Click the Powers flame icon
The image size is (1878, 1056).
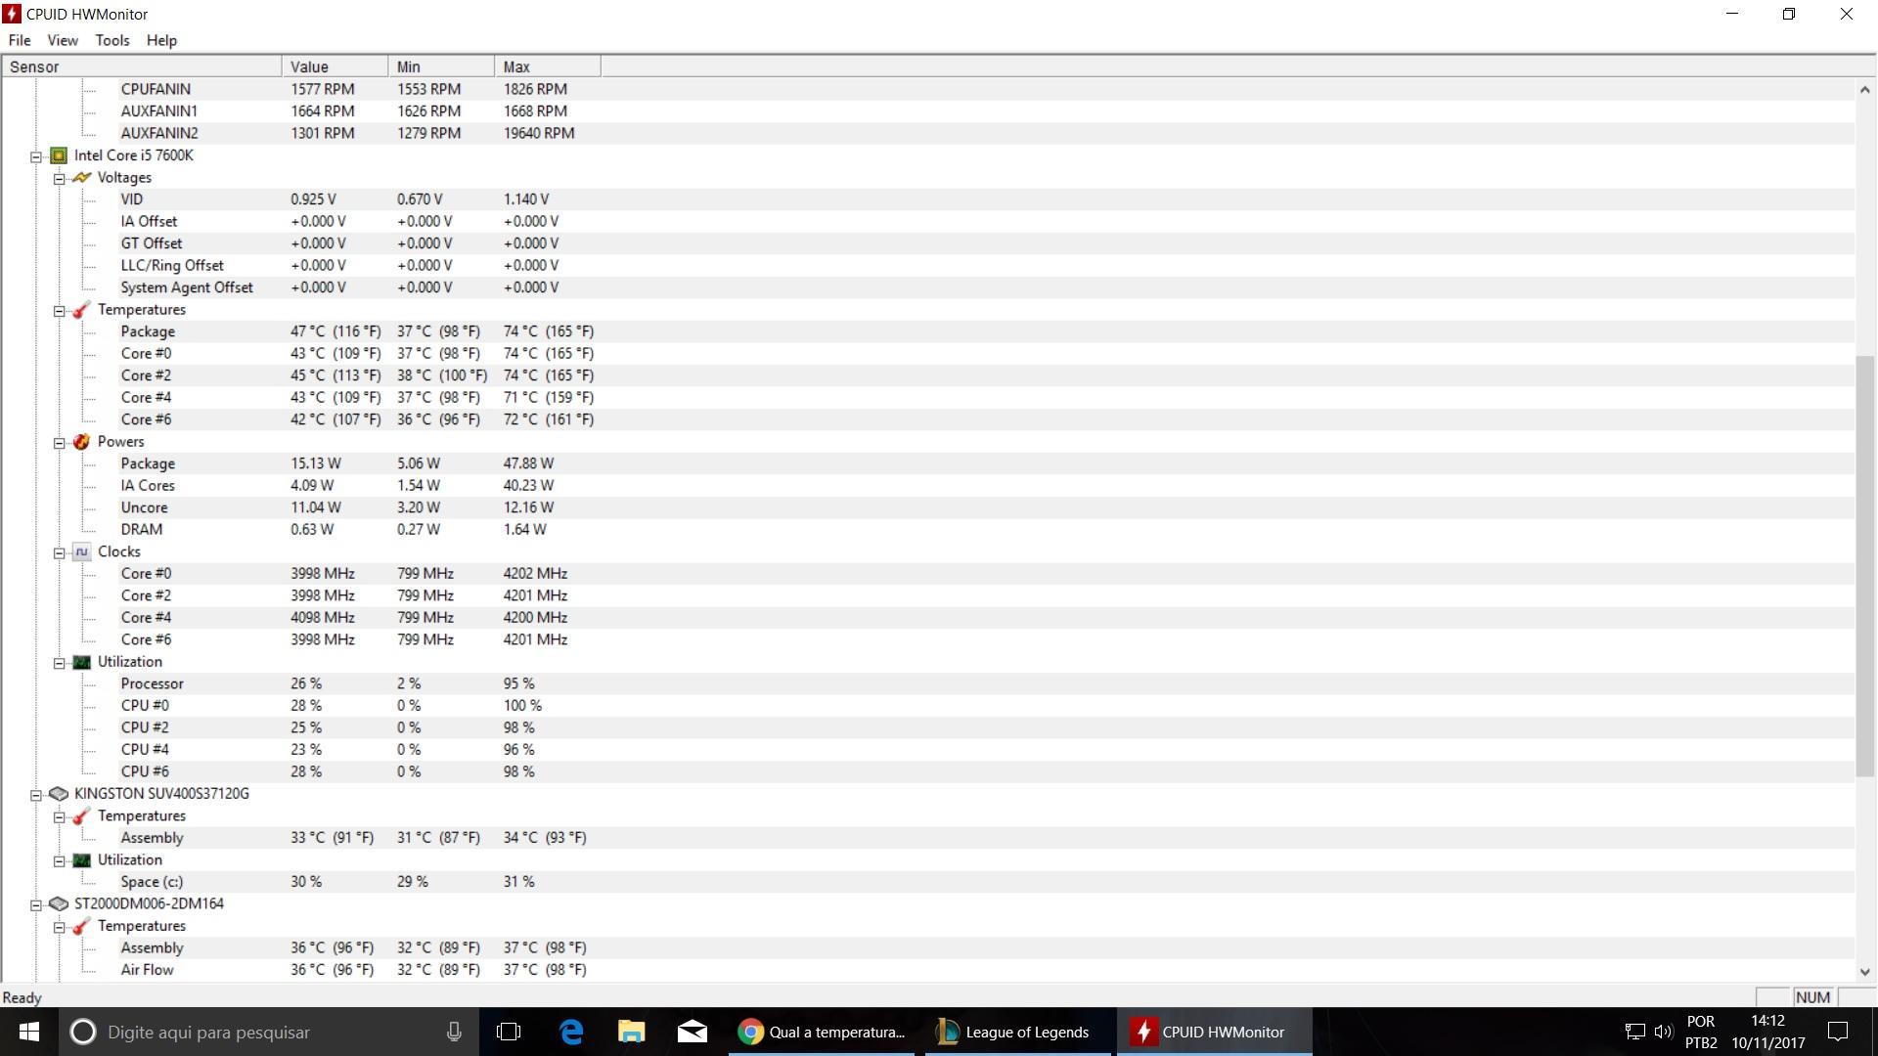pyautogui.click(x=82, y=442)
